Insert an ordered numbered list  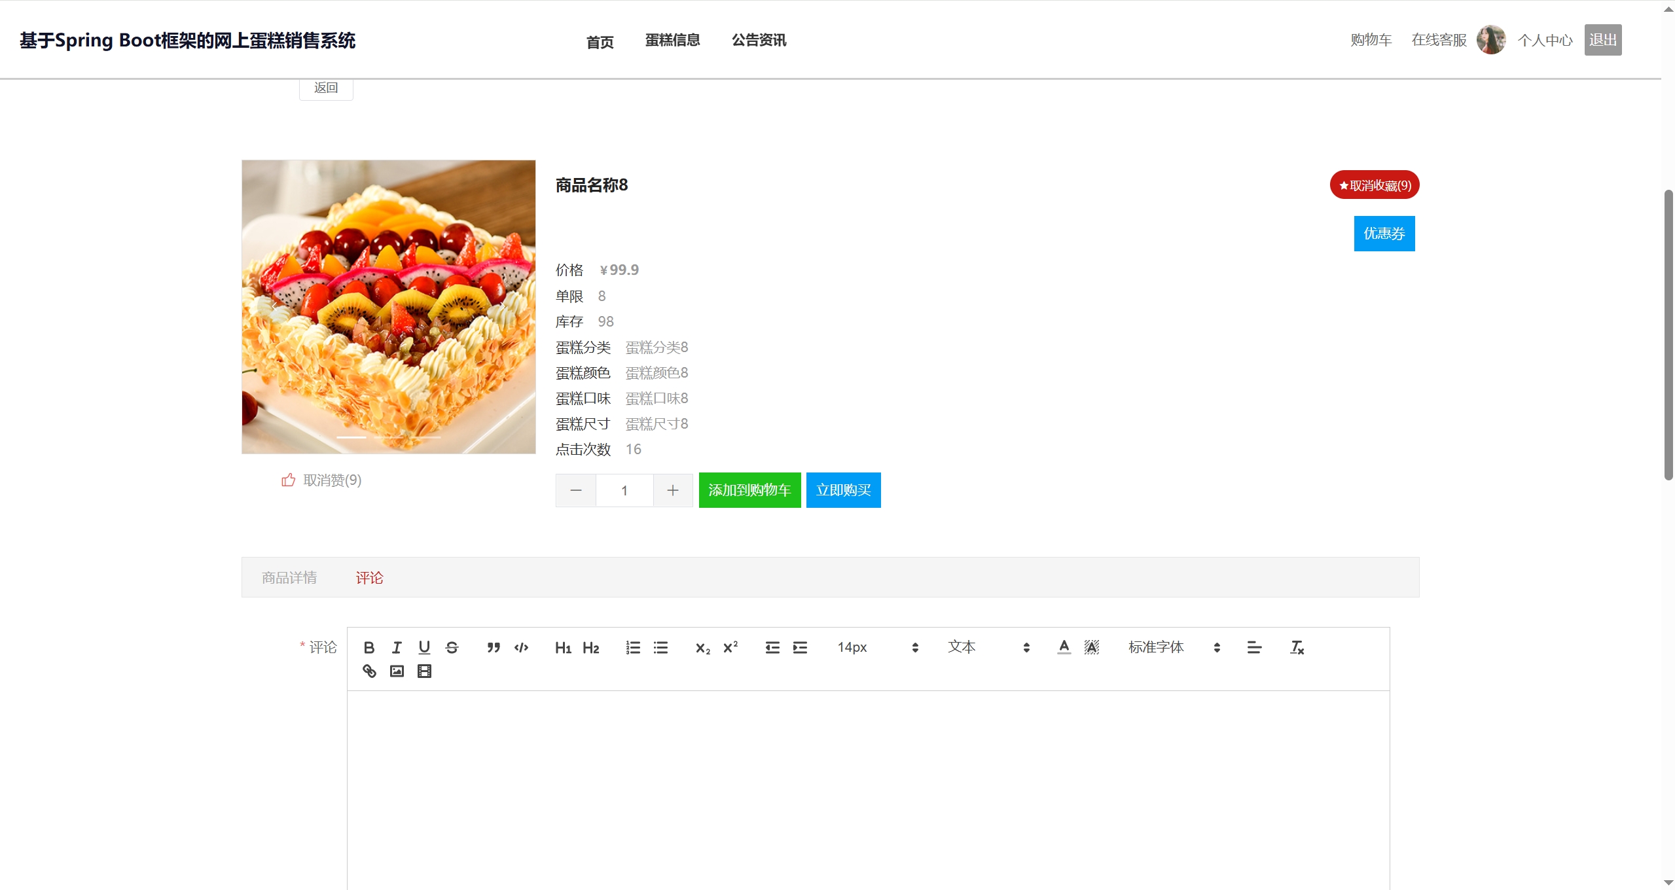[x=633, y=647]
